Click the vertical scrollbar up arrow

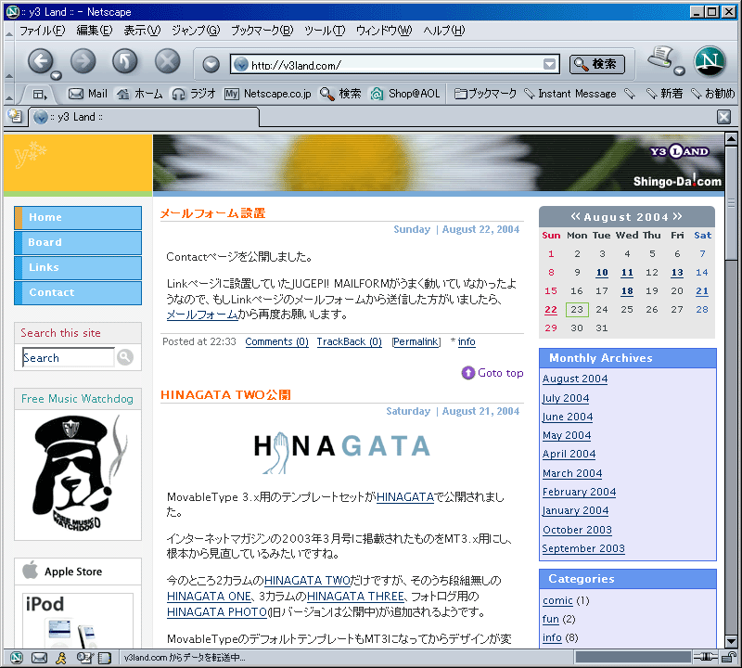click(x=731, y=139)
